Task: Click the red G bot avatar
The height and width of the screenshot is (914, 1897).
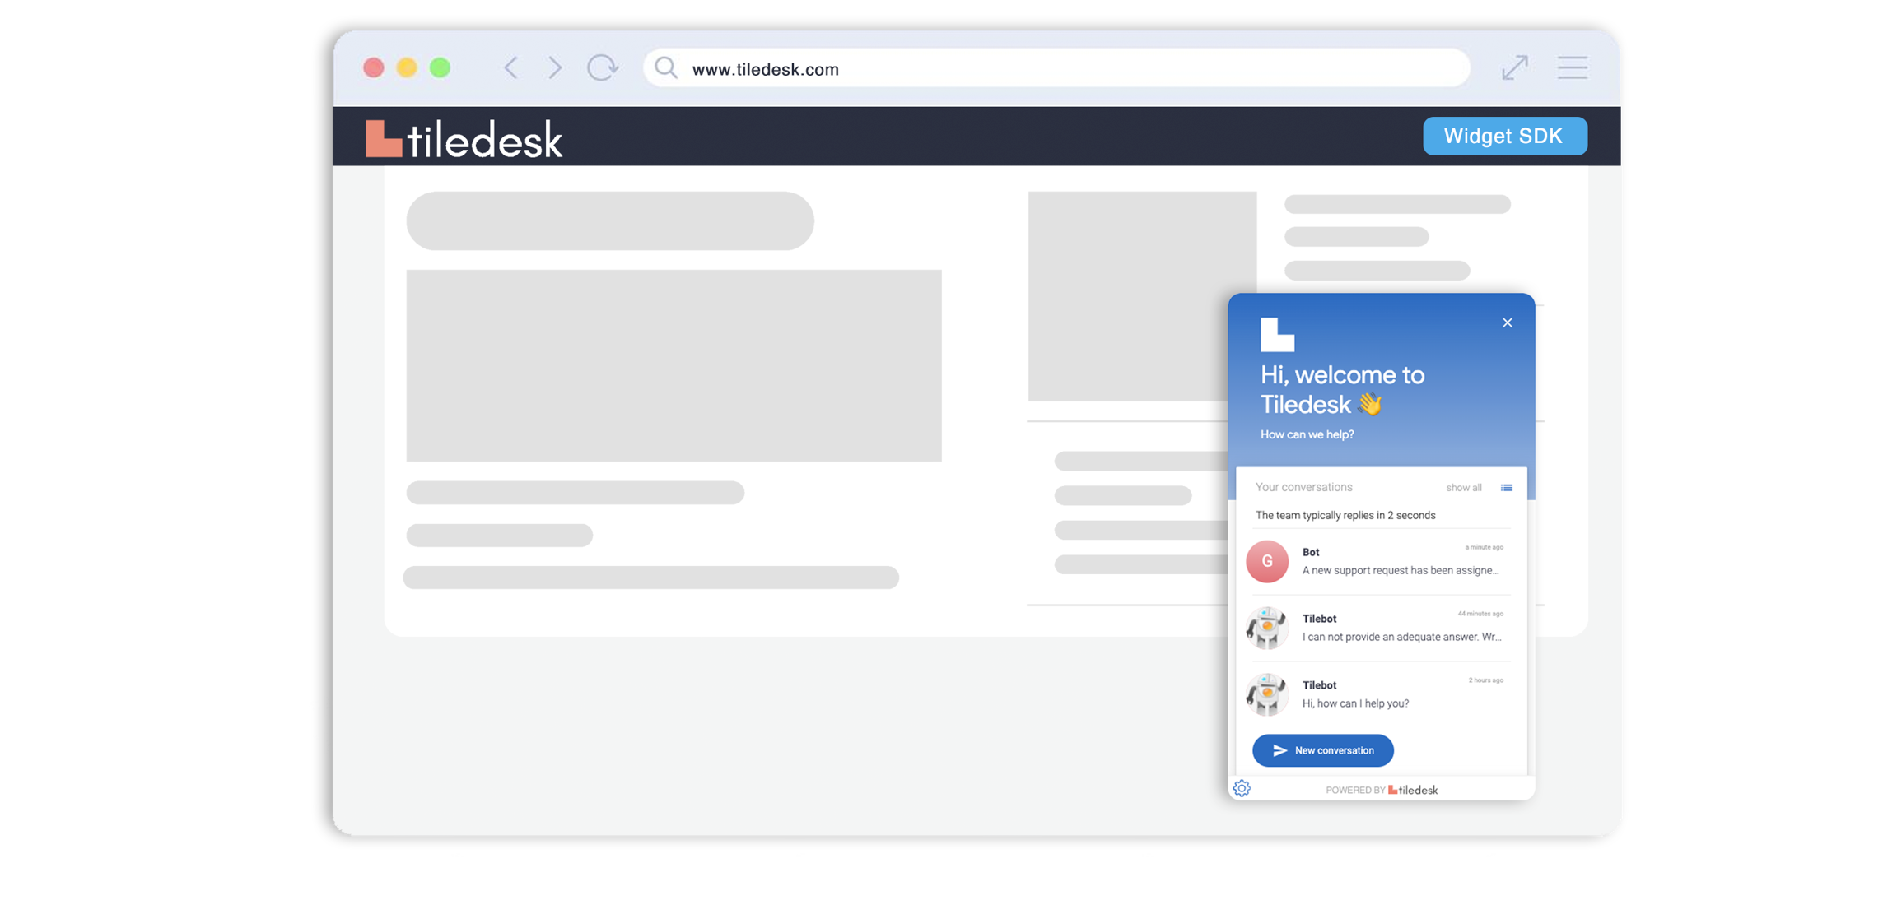Action: 1266,561
